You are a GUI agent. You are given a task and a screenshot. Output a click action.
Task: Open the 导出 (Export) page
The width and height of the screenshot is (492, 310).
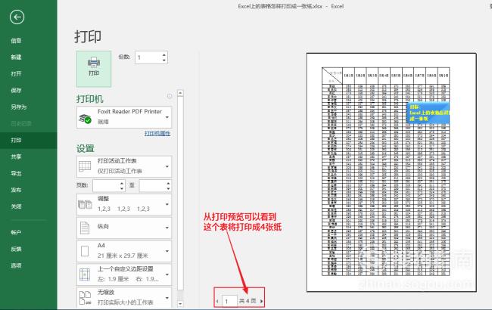pos(16,173)
